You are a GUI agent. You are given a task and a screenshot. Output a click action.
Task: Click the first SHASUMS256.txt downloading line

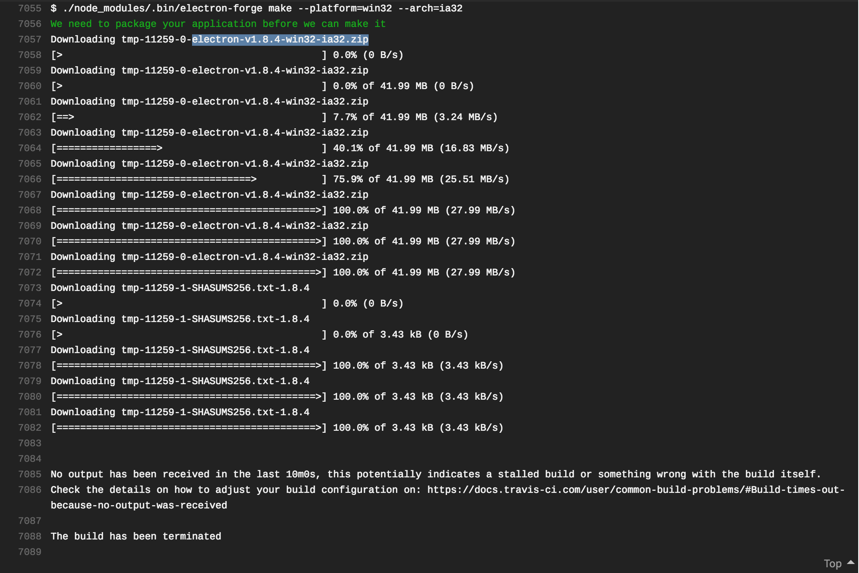coord(180,288)
